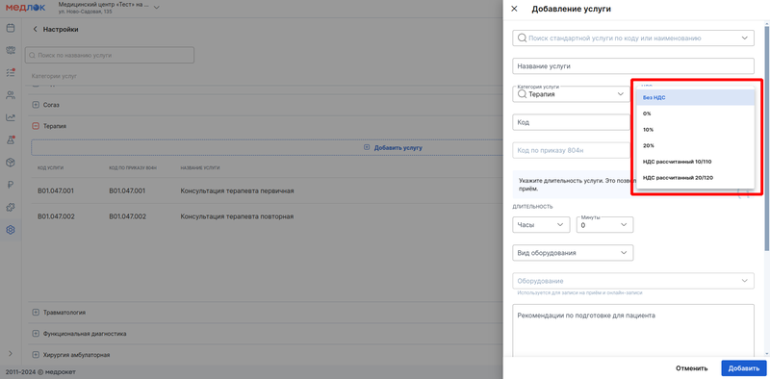770x379 pixels.
Task: Select НДС рассчитанный 10/110 option
Action: pyautogui.click(x=695, y=162)
